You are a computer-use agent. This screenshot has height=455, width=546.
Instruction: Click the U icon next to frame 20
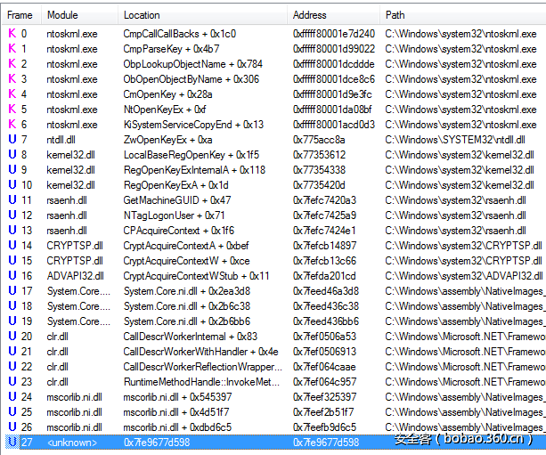(12, 337)
